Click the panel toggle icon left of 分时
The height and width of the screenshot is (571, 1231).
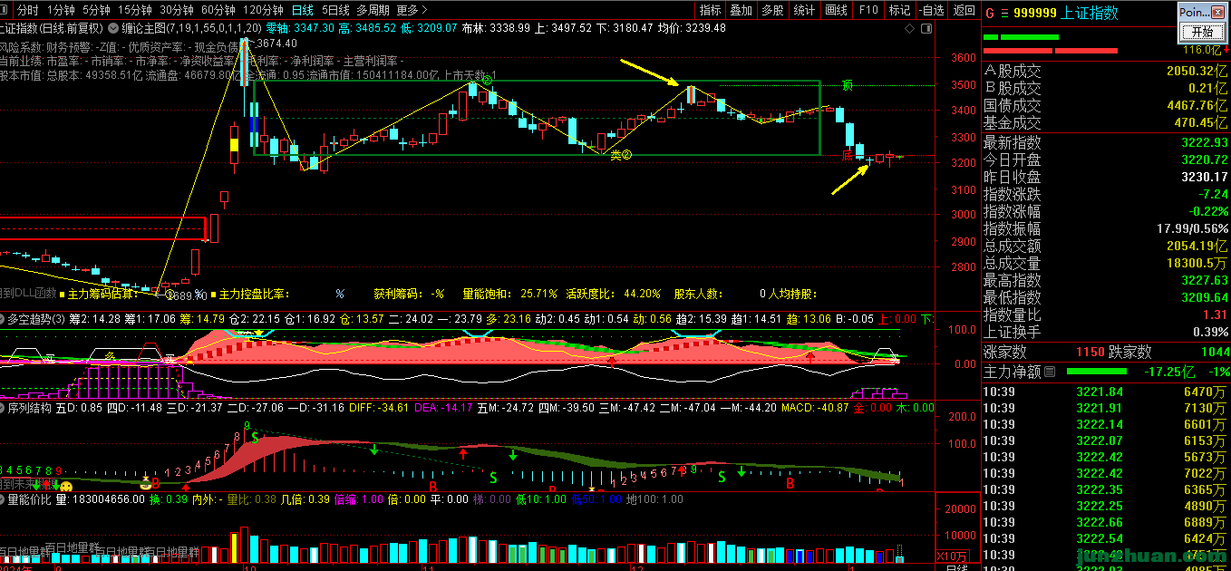[x=6, y=10]
